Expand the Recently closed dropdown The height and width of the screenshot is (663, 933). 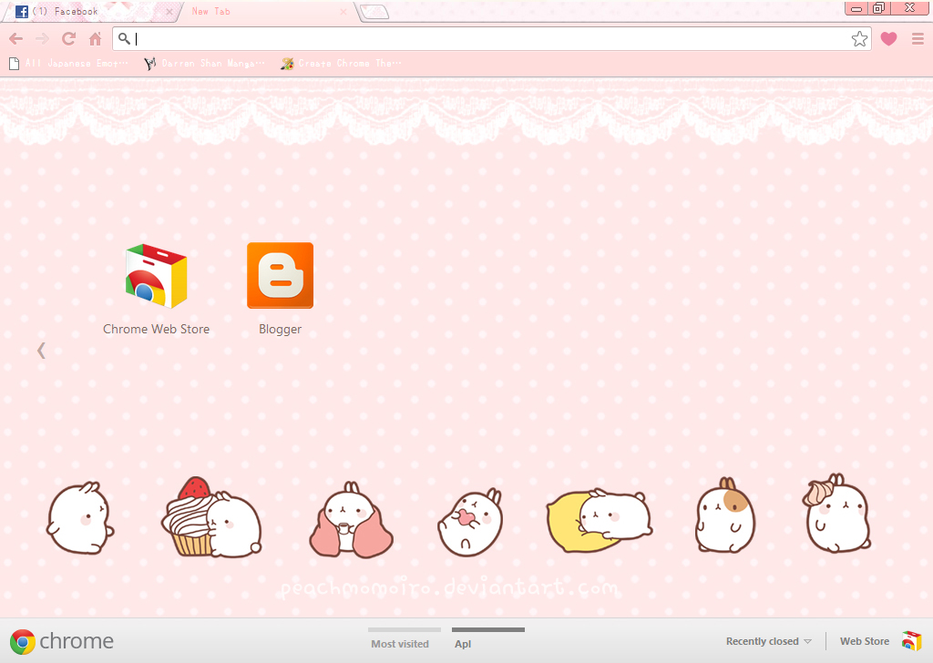[768, 641]
